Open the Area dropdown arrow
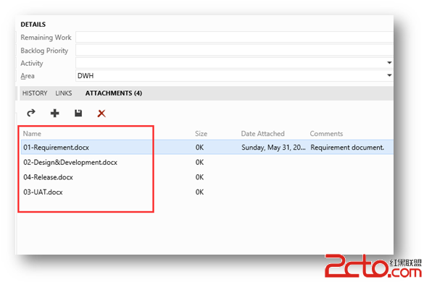The height and width of the screenshot is (285, 424). [x=389, y=75]
